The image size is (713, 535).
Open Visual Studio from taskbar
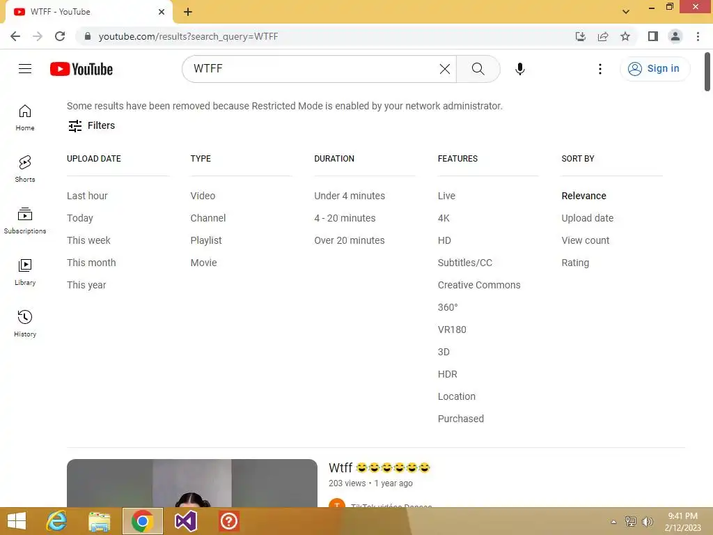click(x=185, y=521)
